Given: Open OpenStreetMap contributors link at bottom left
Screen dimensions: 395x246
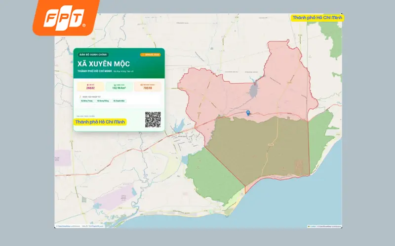Looking at the screenshot, I should pos(69,226).
